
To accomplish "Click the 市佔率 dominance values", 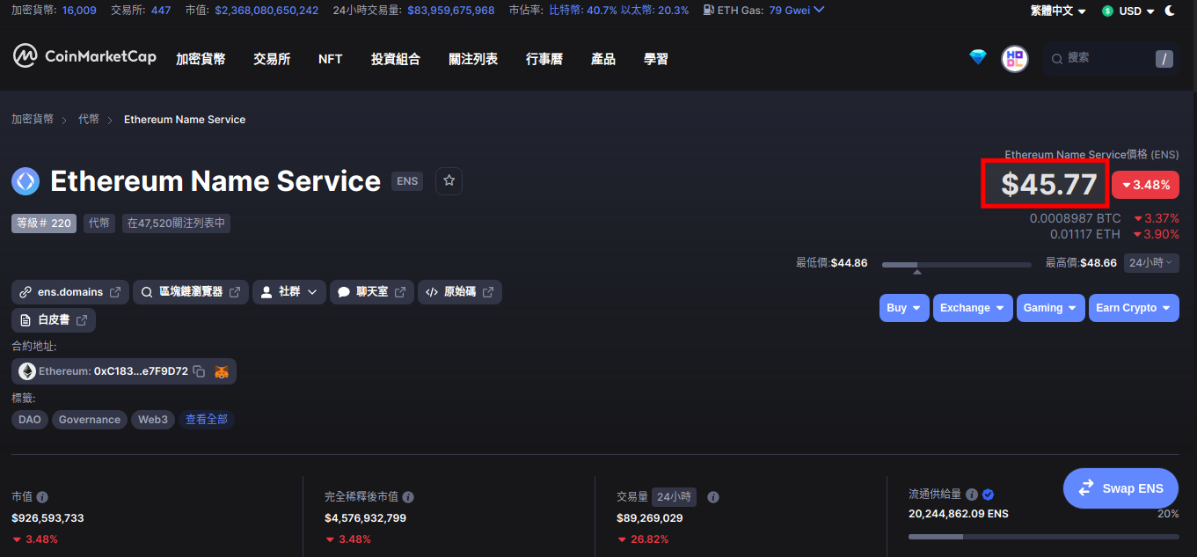I will click(x=619, y=11).
